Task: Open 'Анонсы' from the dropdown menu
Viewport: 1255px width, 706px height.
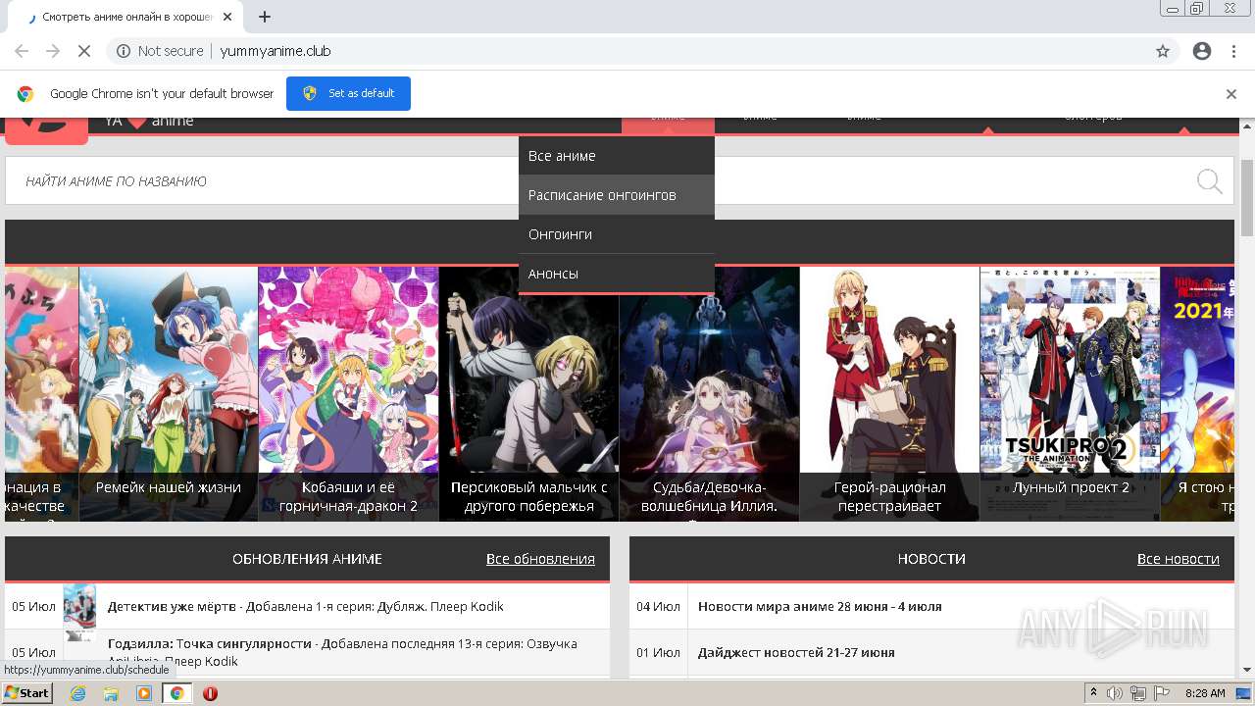Action: click(x=617, y=274)
